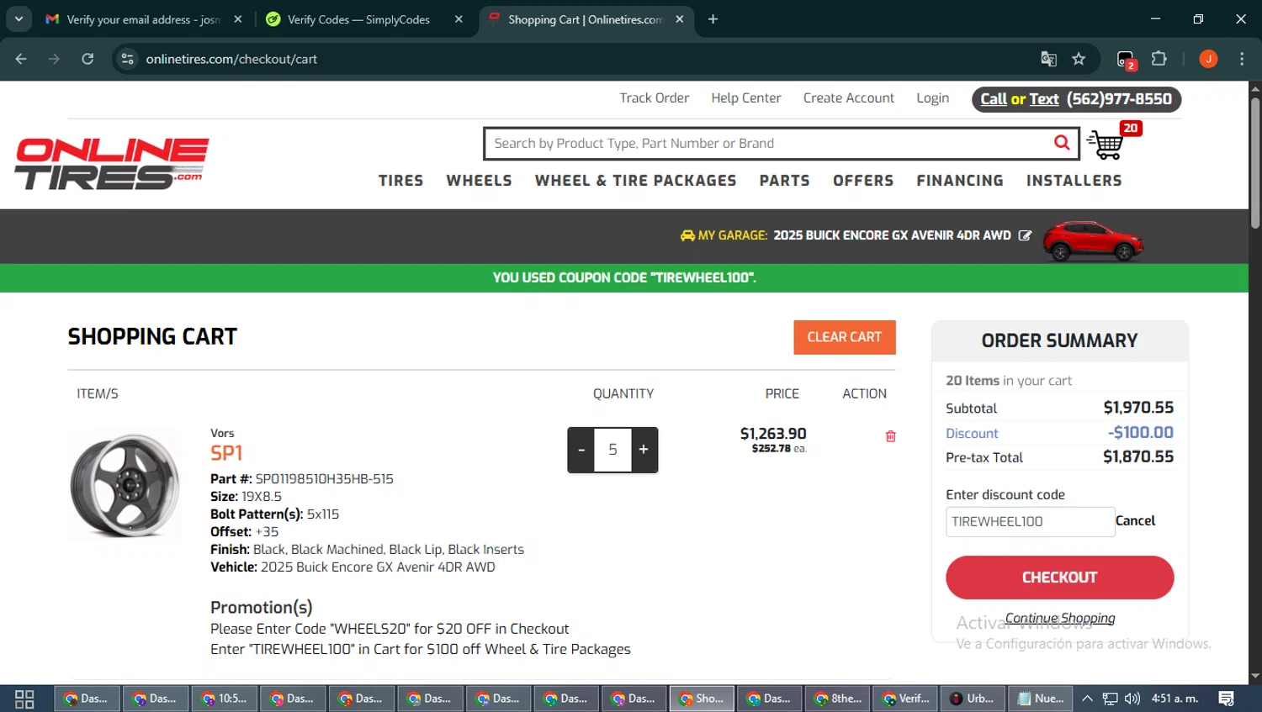Click Create Account link
Image resolution: width=1262 pixels, height=712 pixels.
point(848,98)
